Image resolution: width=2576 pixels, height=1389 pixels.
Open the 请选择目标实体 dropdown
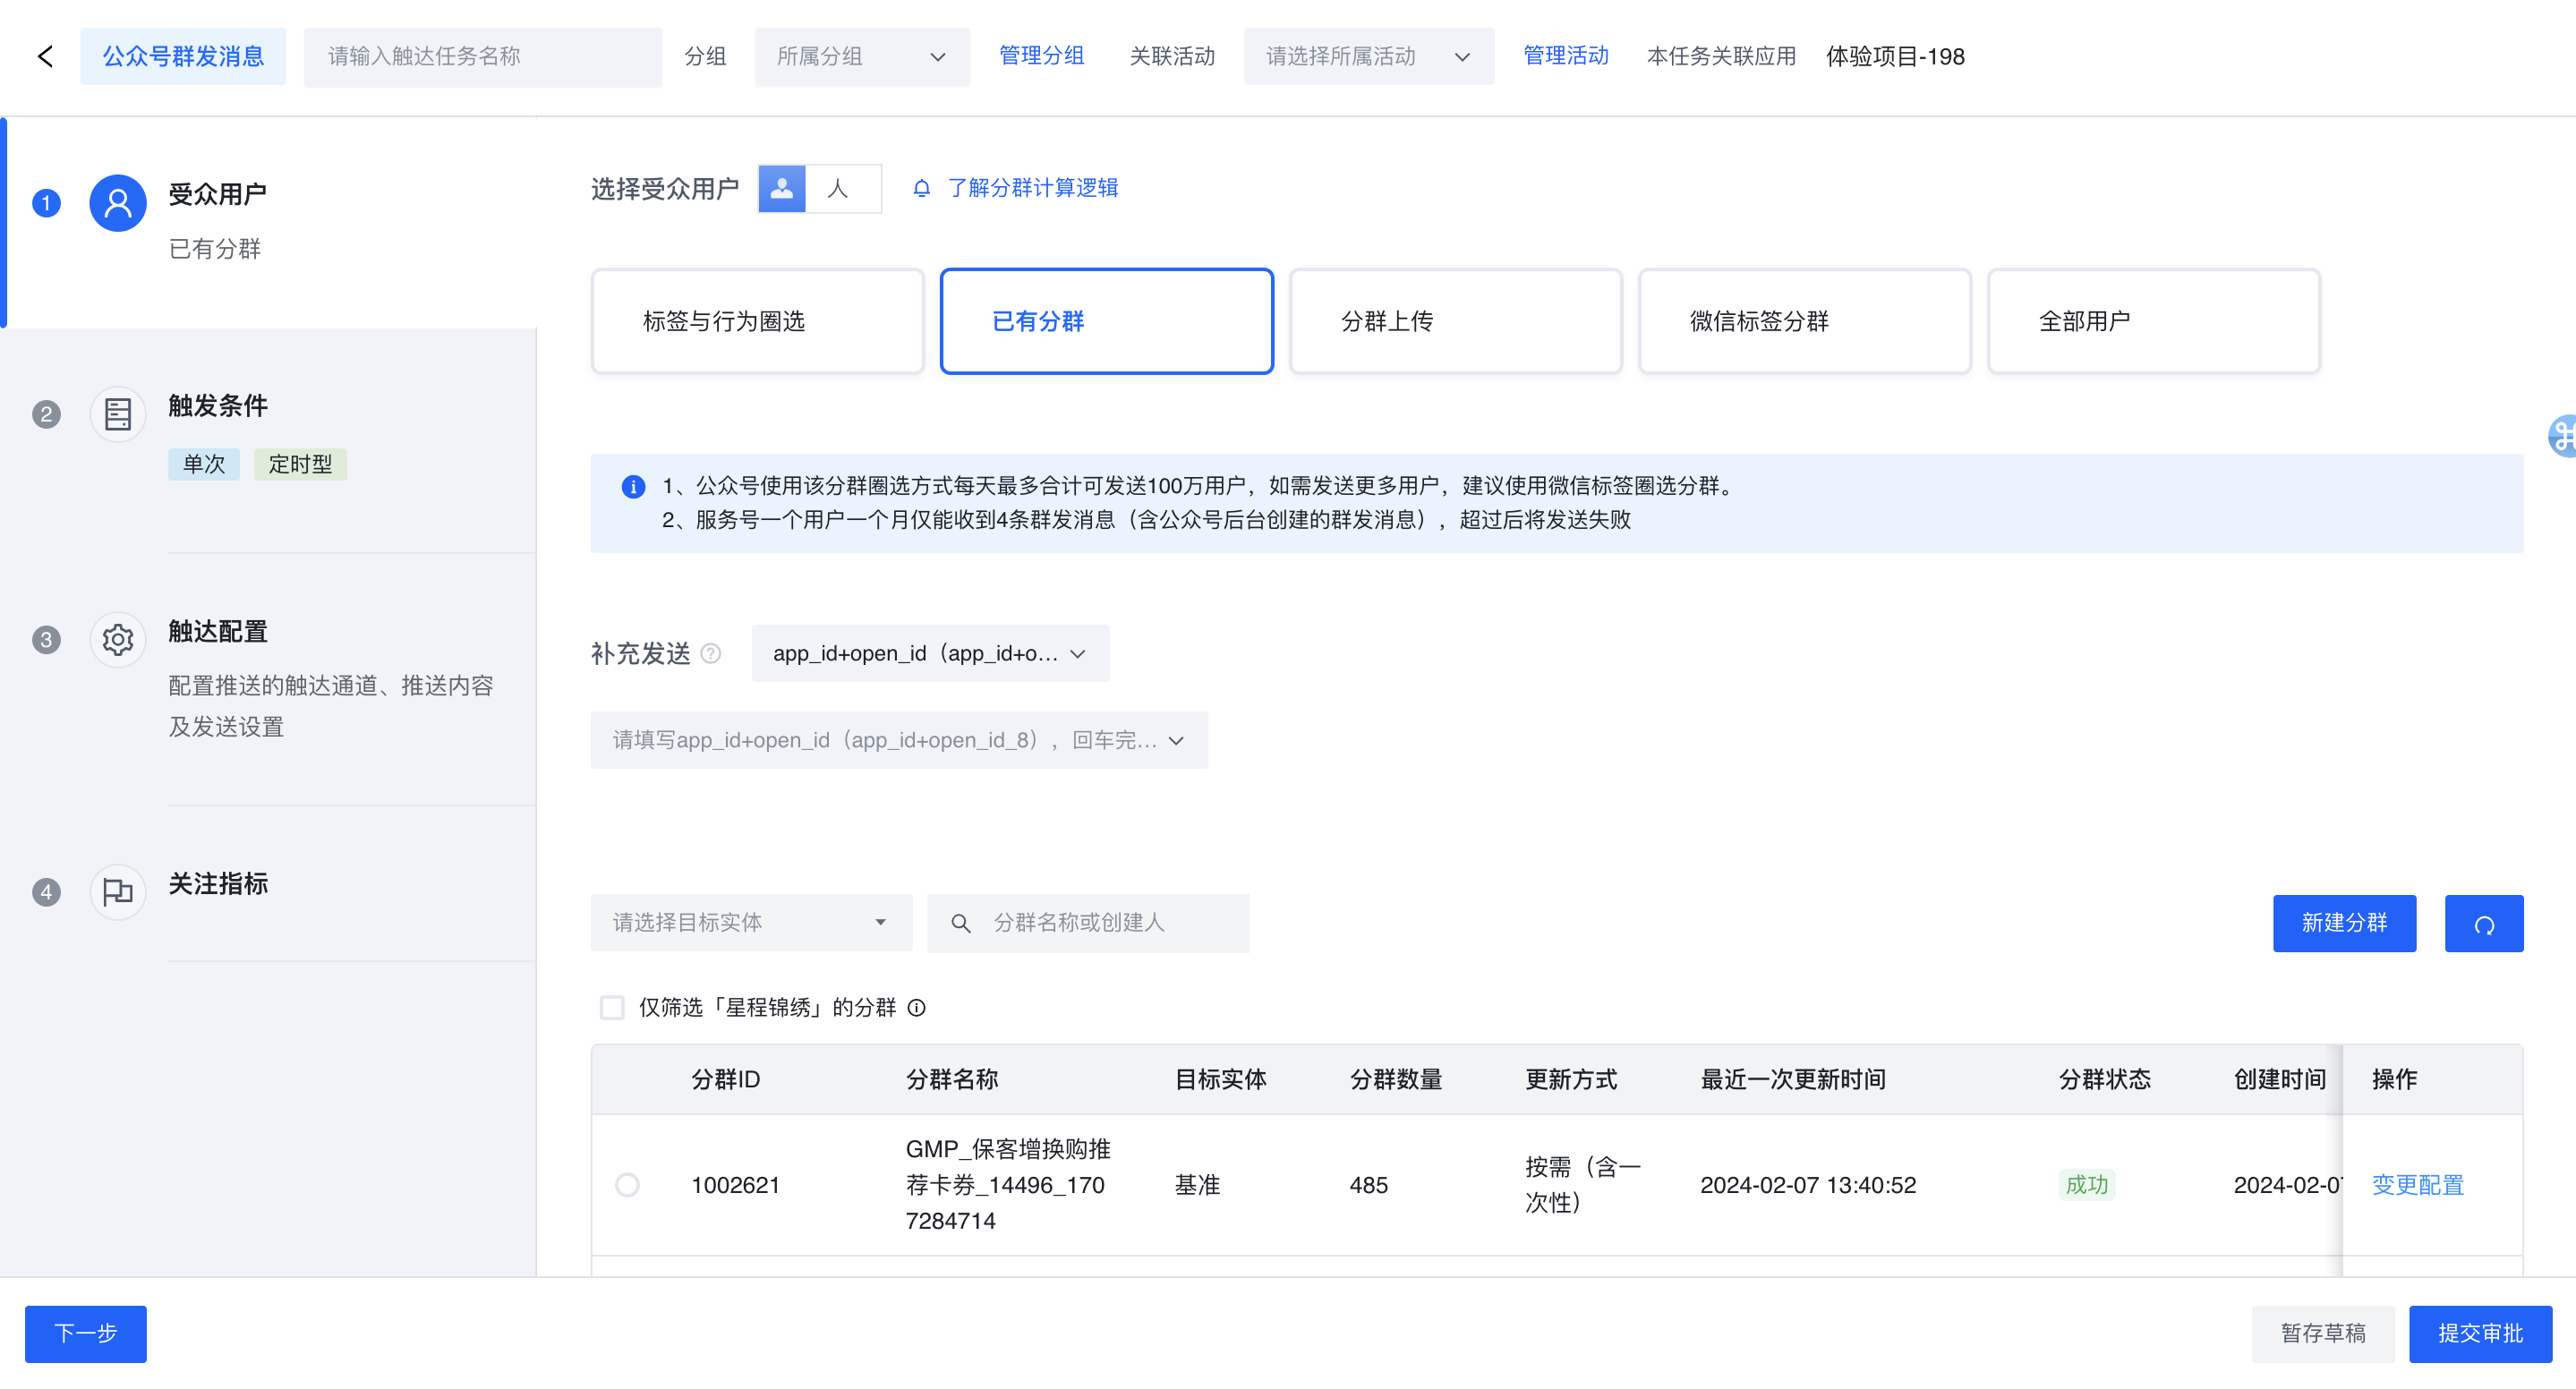(750, 922)
